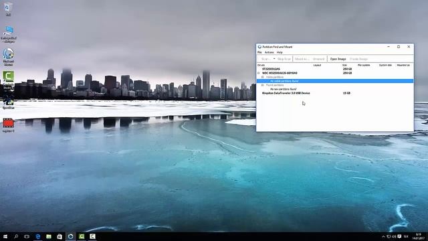Open the taskbar clock and date
428x241 pixels.
point(419,236)
